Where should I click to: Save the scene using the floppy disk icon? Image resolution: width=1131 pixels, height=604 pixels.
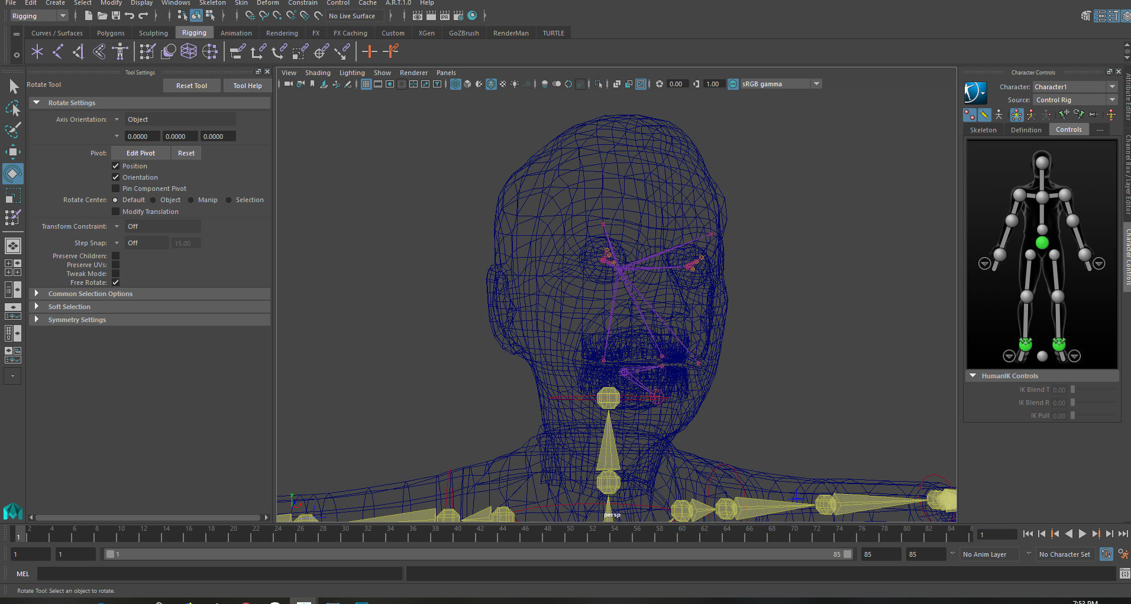tap(115, 15)
